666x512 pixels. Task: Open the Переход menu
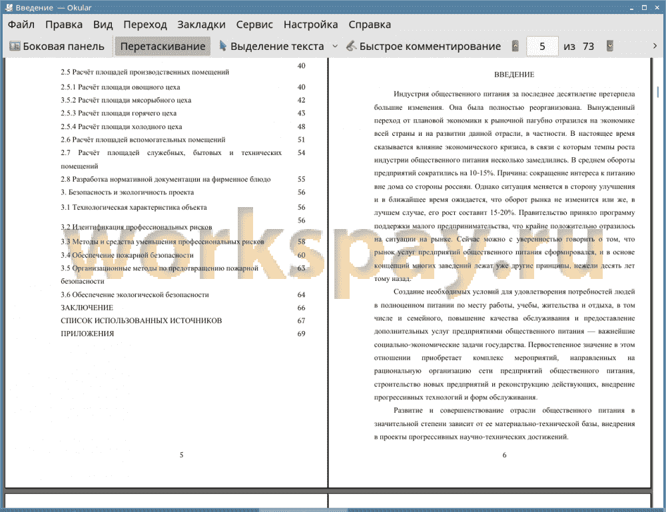point(145,25)
